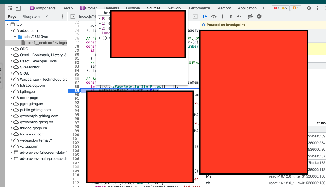This screenshot has height=187, width=326.
Task: Select the zh call stack frame
Action: [208, 183]
